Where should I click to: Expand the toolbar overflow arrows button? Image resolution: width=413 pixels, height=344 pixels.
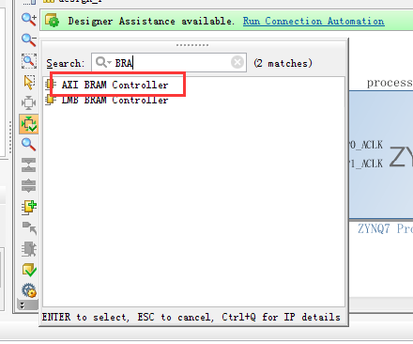coord(23,305)
